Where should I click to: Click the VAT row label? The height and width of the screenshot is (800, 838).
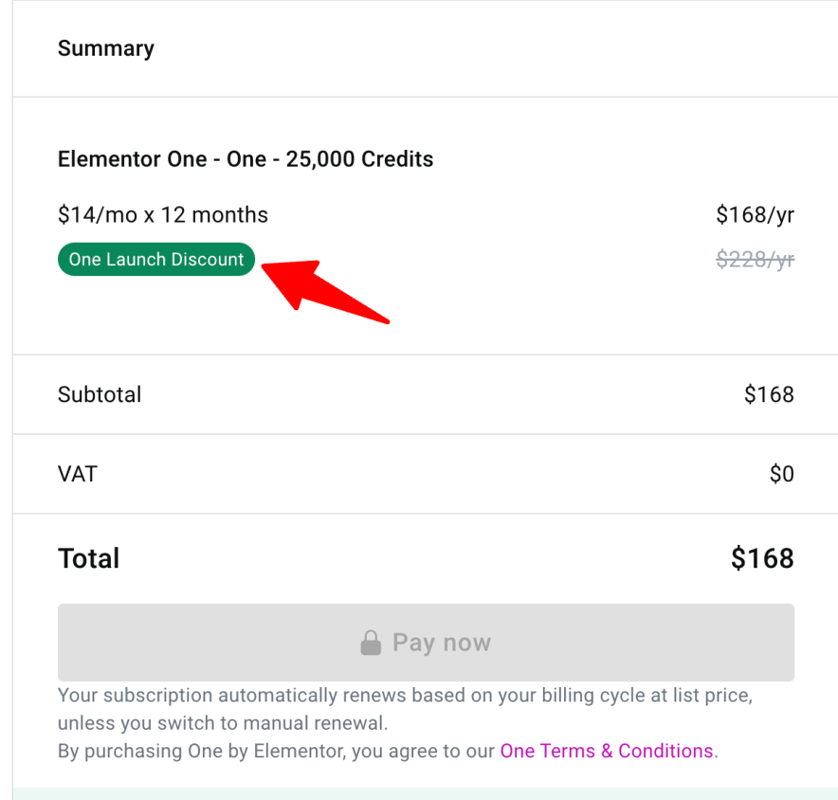pyautogui.click(x=78, y=474)
